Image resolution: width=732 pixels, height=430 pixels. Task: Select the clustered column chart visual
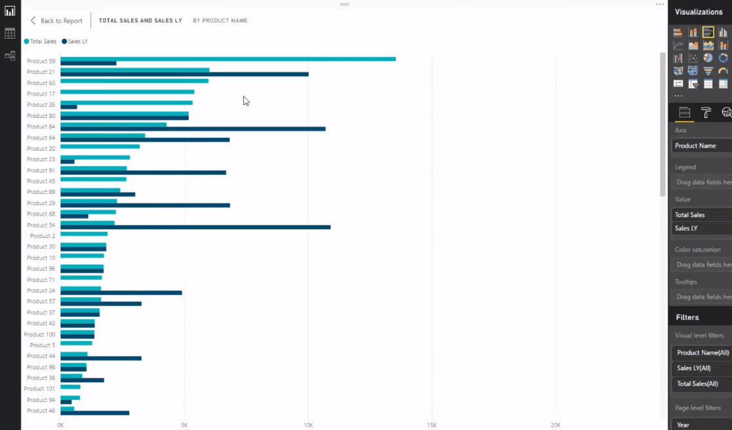tap(723, 32)
